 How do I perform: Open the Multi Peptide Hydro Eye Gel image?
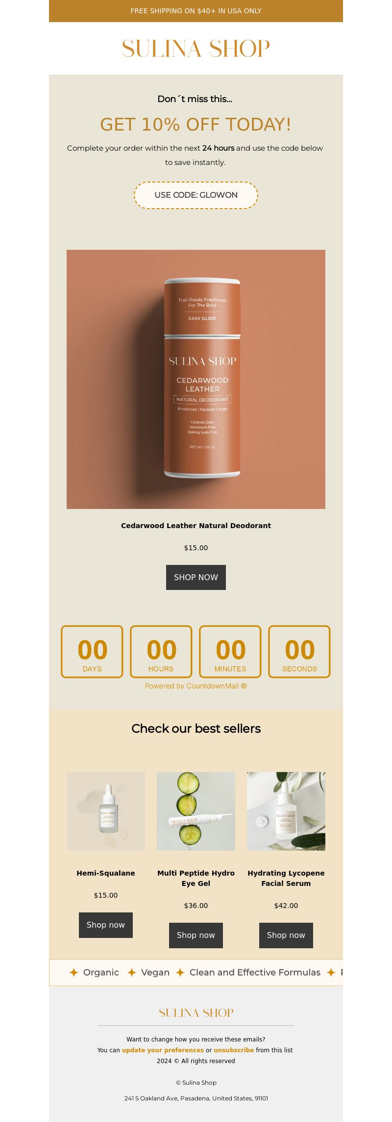click(x=196, y=811)
